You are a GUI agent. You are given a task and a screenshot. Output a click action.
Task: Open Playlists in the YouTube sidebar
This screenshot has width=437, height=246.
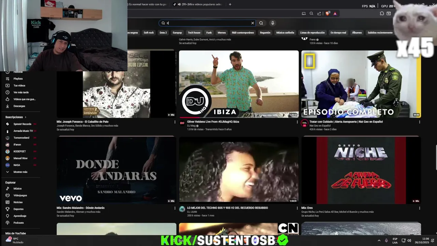18,79
